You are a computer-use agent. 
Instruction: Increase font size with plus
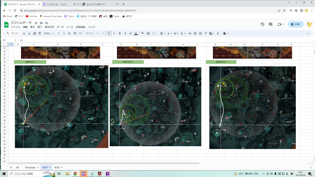(x=114, y=33)
